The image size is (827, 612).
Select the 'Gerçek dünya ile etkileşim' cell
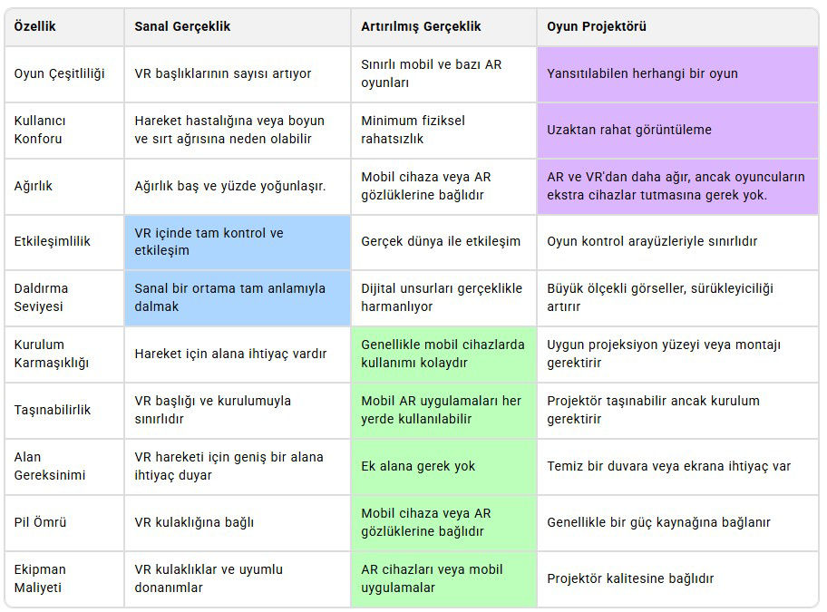pyautogui.click(x=441, y=242)
